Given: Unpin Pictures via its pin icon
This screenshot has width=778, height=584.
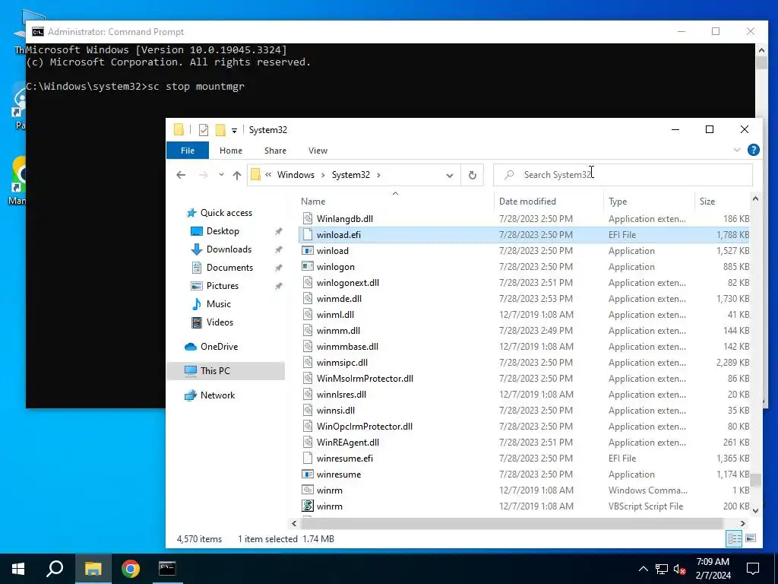Looking at the screenshot, I should coord(278,286).
